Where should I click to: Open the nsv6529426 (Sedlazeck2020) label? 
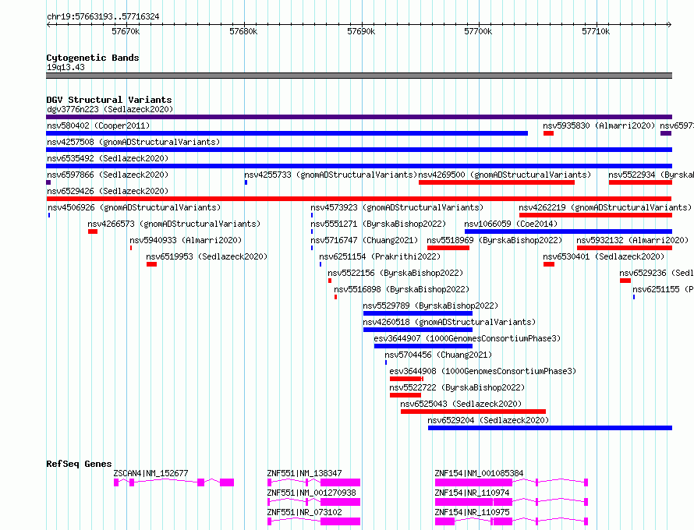point(108,191)
